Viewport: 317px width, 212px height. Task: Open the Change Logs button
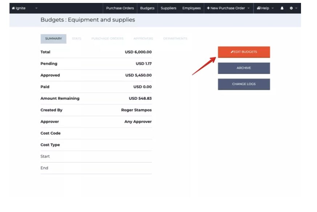244,84
